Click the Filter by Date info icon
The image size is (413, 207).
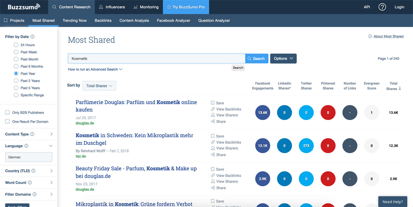(32, 37)
